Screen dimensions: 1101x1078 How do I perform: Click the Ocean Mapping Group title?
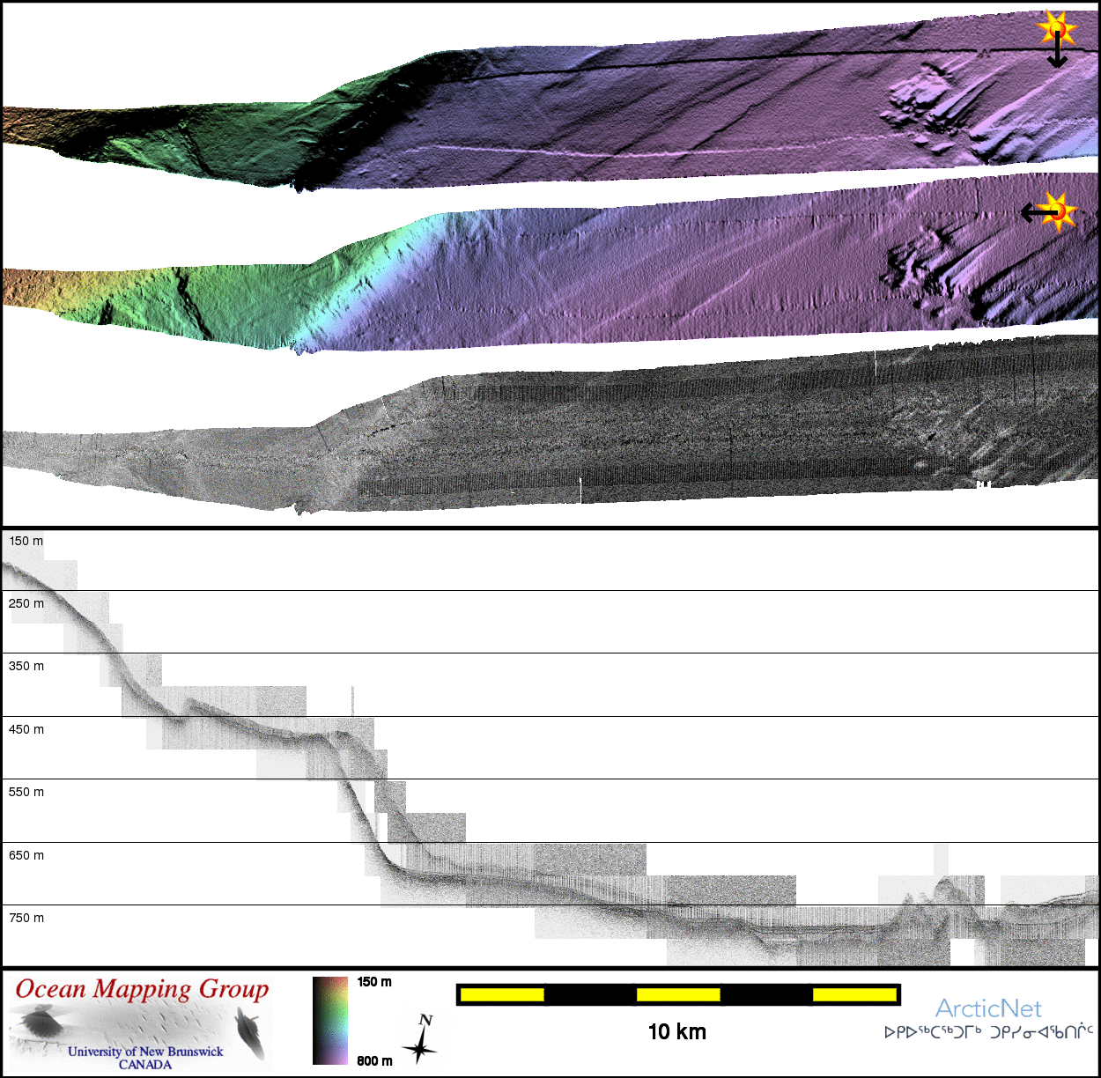click(x=142, y=989)
